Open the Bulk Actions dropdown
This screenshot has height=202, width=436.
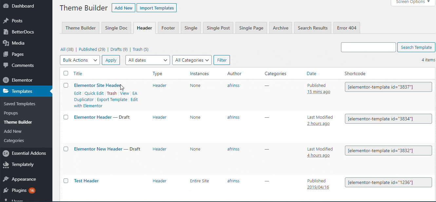(80, 60)
